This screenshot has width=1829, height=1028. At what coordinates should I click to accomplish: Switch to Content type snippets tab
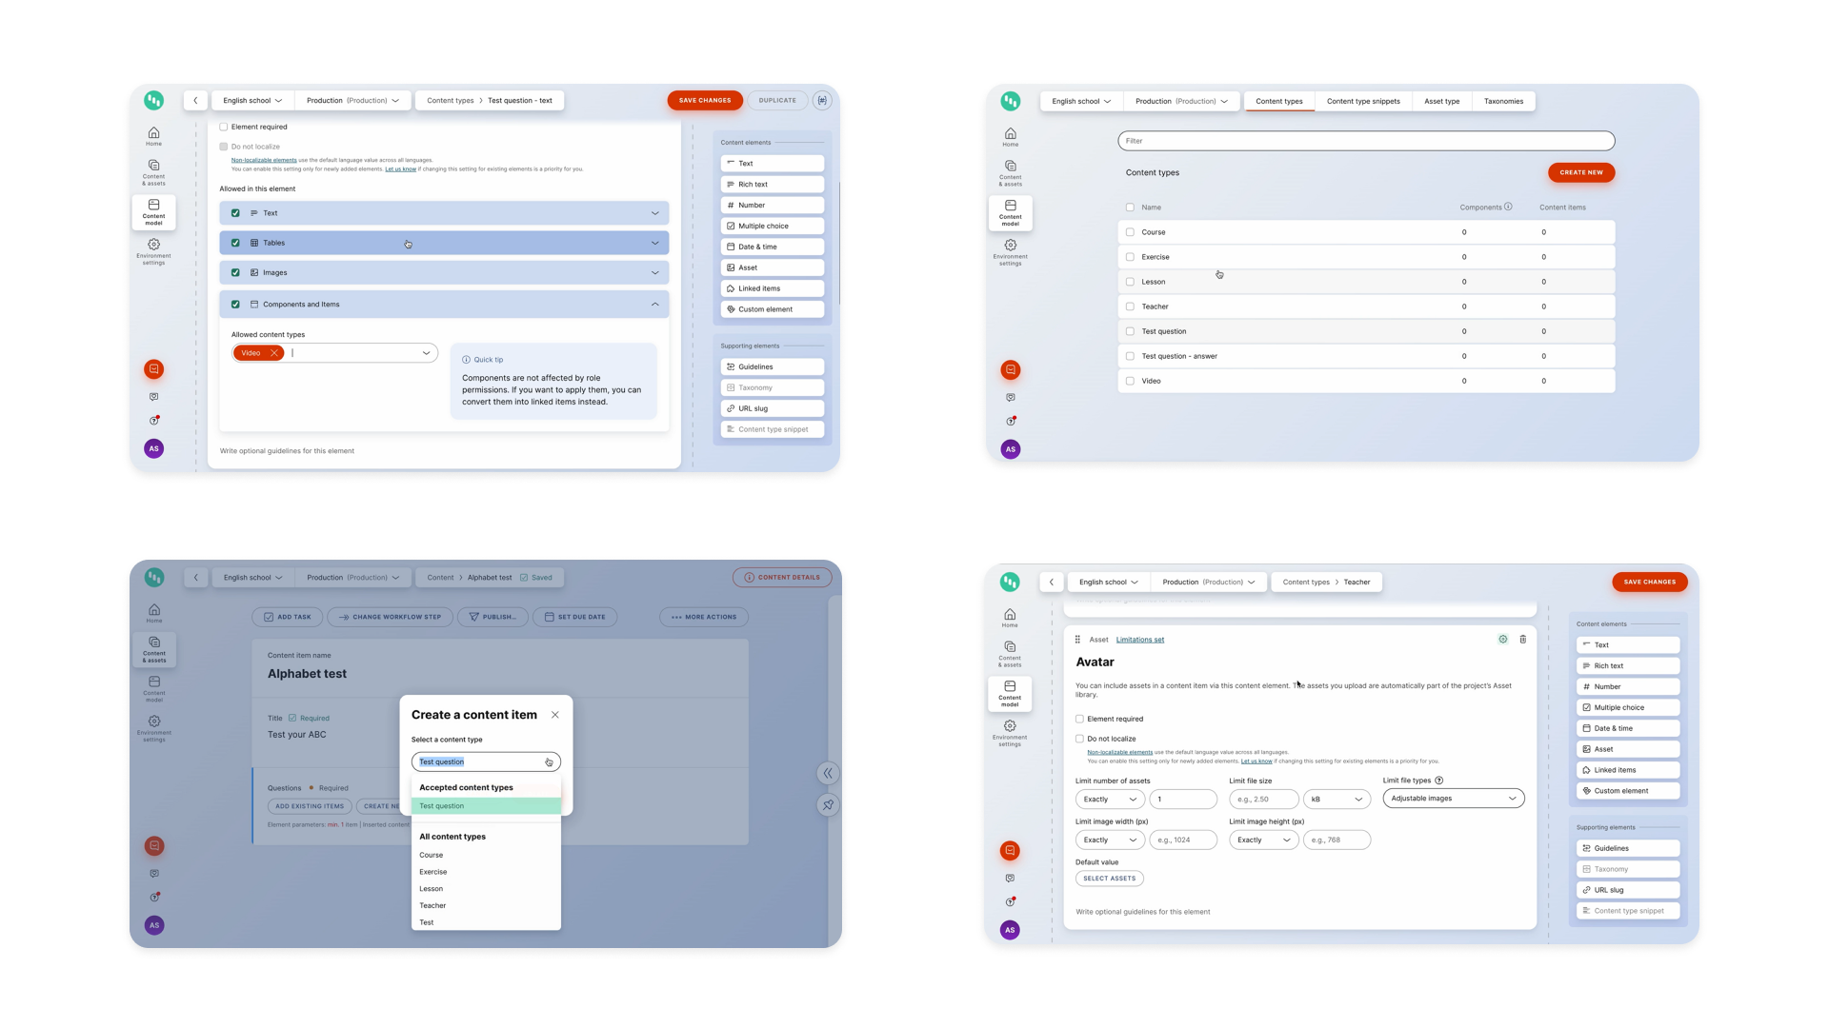(1362, 101)
